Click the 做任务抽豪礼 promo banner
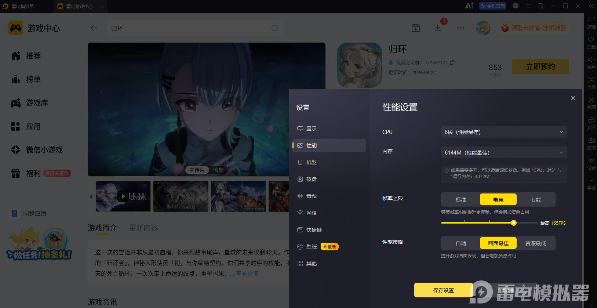This screenshot has width=597, height=308. coord(39,244)
